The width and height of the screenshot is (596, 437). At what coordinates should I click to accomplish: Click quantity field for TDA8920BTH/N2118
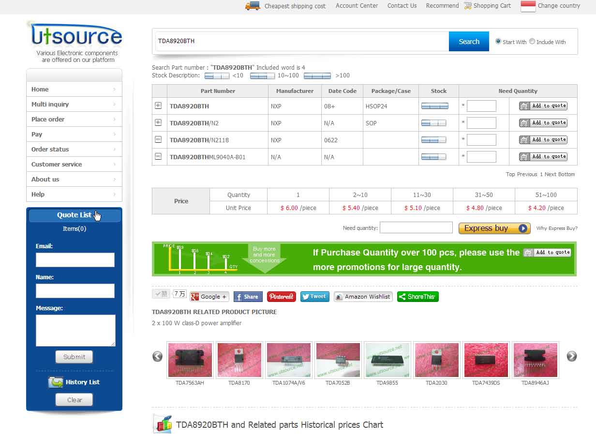pyautogui.click(x=481, y=140)
